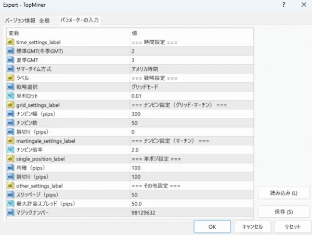Click the 読み込み (L) button
This screenshot has width=312, height=235.
tap(283, 193)
